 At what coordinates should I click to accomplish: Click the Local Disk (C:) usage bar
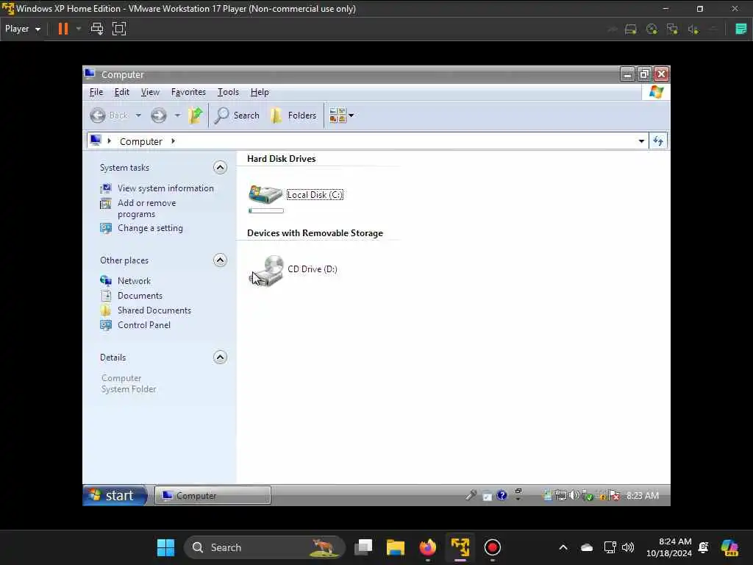[x=266, y=210]
